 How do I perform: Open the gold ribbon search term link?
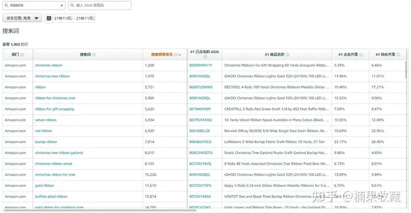click(x=45, y=186)
